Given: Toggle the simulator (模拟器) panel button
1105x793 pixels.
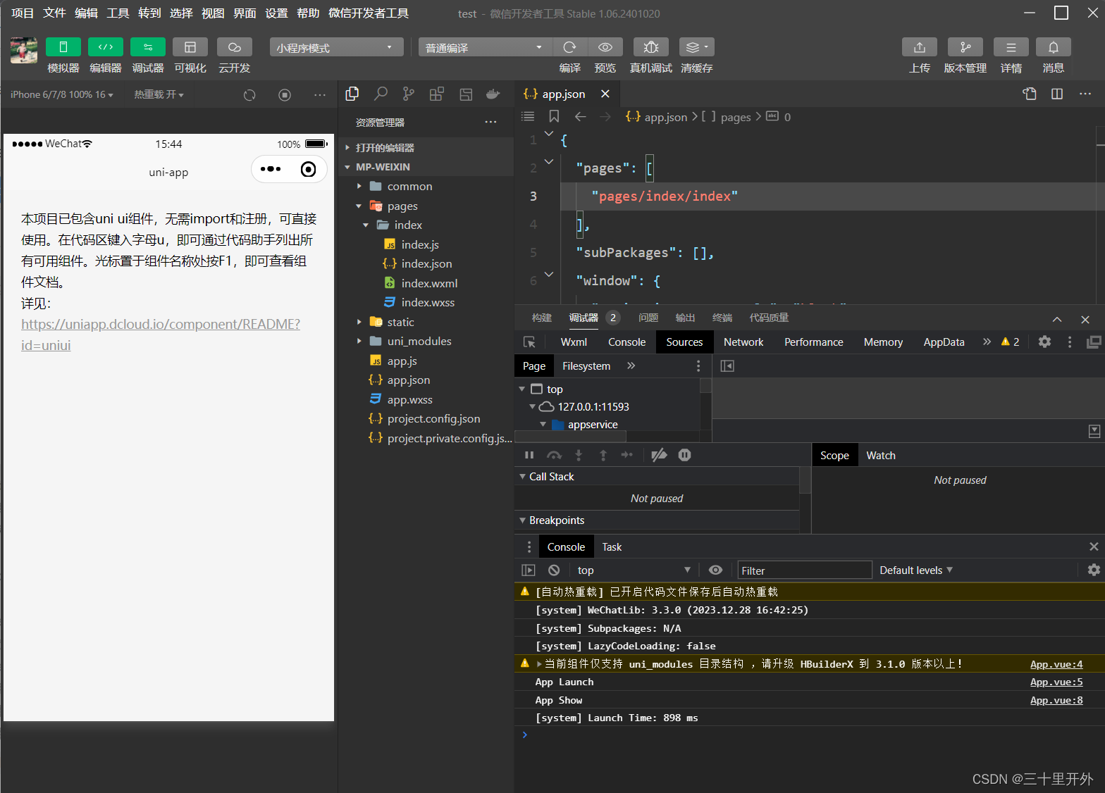Looking at the screenshot, I should pos(63,47).
